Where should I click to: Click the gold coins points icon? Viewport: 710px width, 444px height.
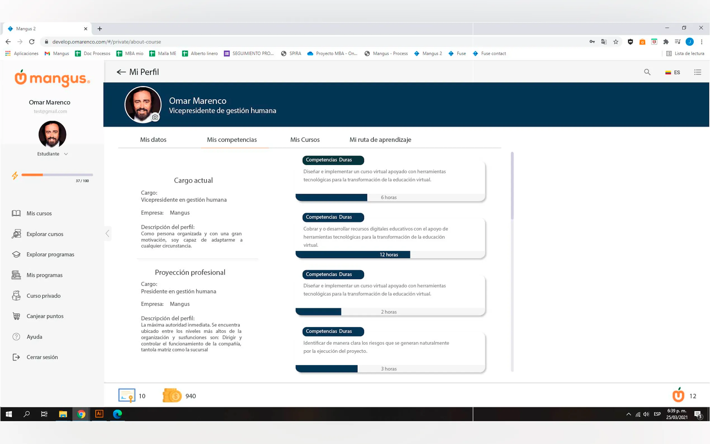coord(172,395)
